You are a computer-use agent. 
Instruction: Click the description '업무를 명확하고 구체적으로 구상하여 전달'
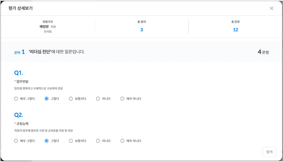click(39, 88)
